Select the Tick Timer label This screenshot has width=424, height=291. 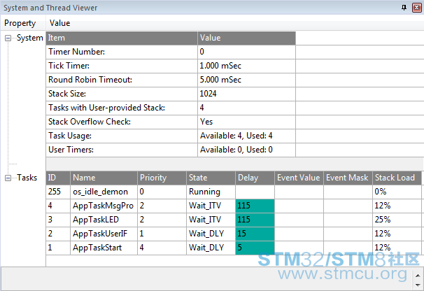69,66
